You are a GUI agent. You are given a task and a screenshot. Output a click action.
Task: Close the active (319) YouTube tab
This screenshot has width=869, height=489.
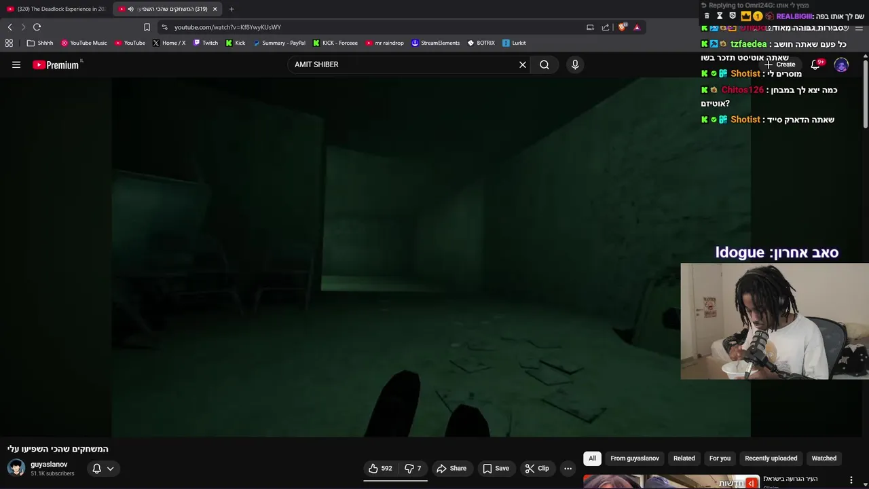click(x=215, y=9)
